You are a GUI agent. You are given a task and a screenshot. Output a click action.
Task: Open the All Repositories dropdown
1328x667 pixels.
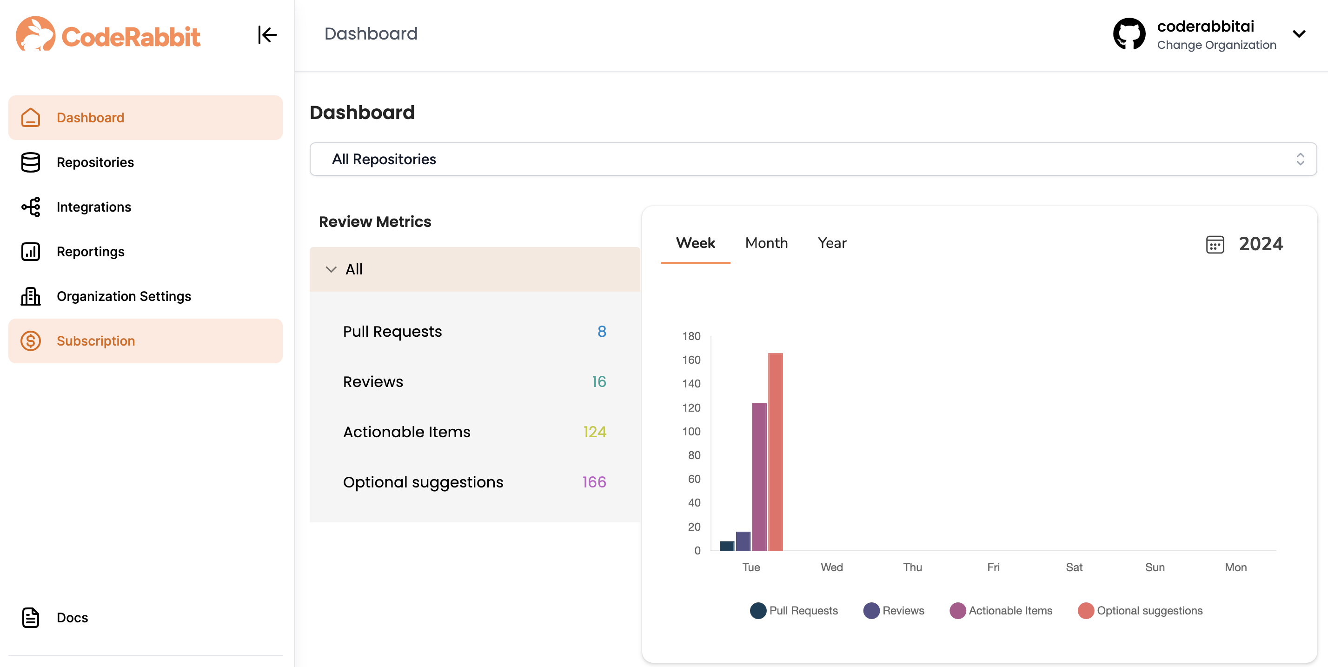[812, 159]
